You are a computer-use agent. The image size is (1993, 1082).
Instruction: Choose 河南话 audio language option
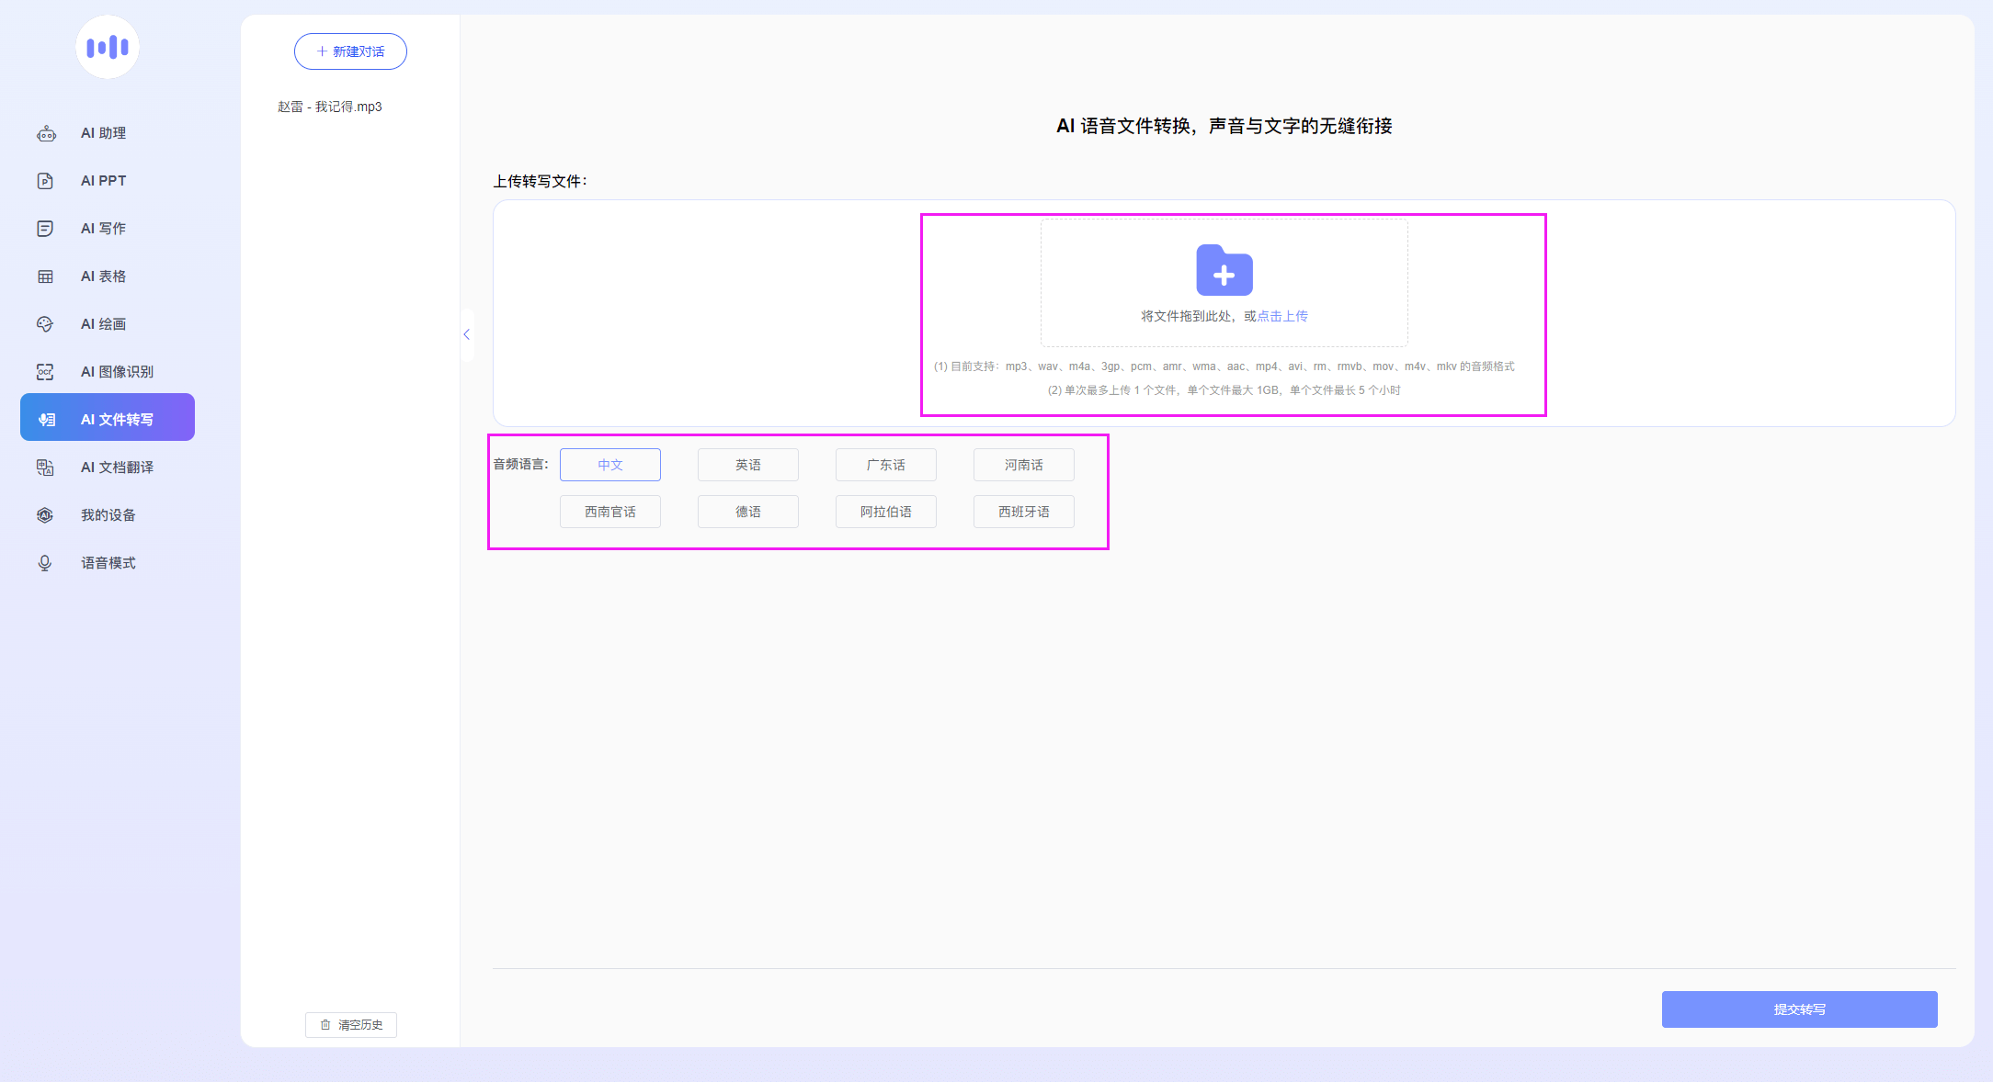click(1023, 465)
